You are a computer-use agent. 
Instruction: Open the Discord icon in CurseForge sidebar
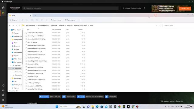click(3, 91)
